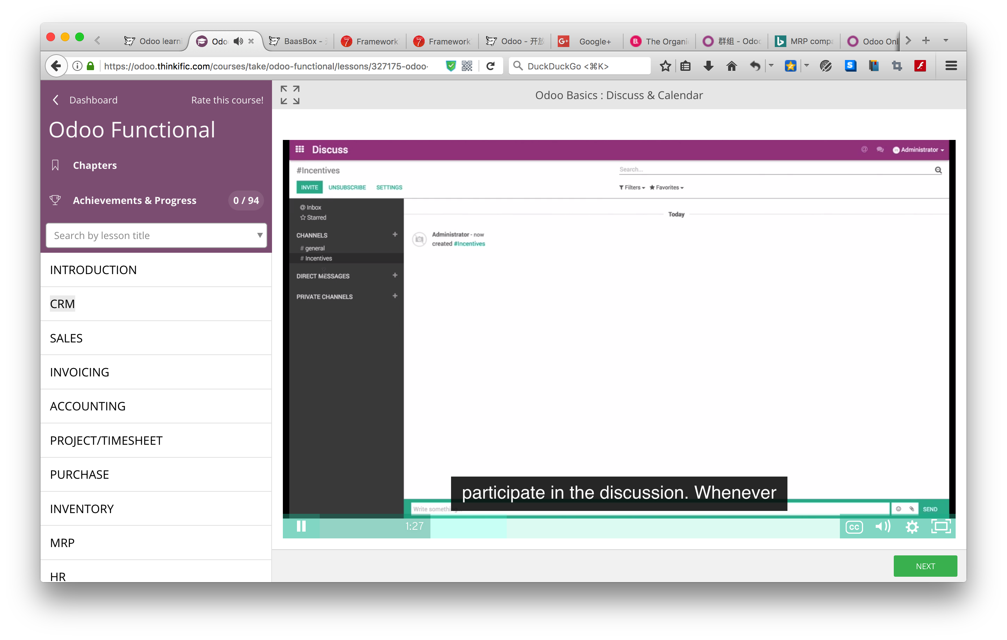Open video settings gear icon
Screen dimensions: 1007x640
coord(912,527)
